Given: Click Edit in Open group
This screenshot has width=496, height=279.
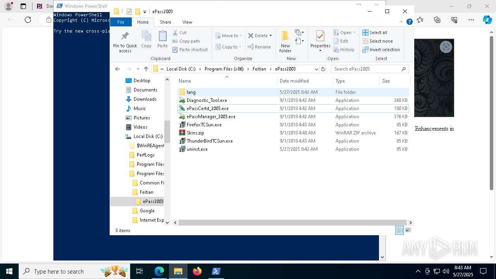Looking at the screenshot, I should tap(341, 41).
